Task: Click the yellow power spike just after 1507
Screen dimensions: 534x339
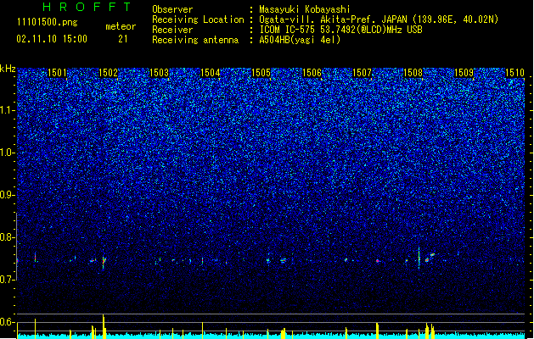Action: pyautogui.click(x=377, y=331)
